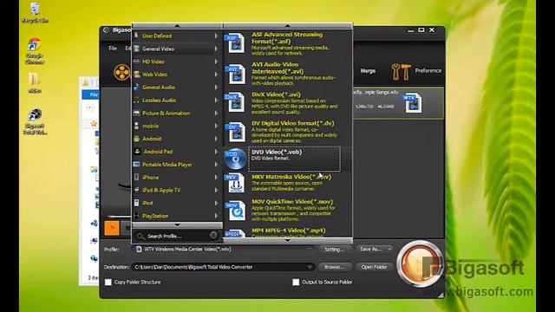Open the General Video category
This screenshot has height=312, width=555.
tap(177, 49)
